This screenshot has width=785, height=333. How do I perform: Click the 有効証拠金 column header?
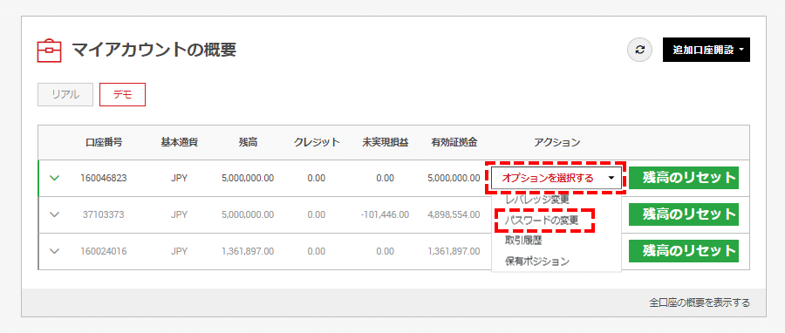pyautogui.click(x=454, y=142)
